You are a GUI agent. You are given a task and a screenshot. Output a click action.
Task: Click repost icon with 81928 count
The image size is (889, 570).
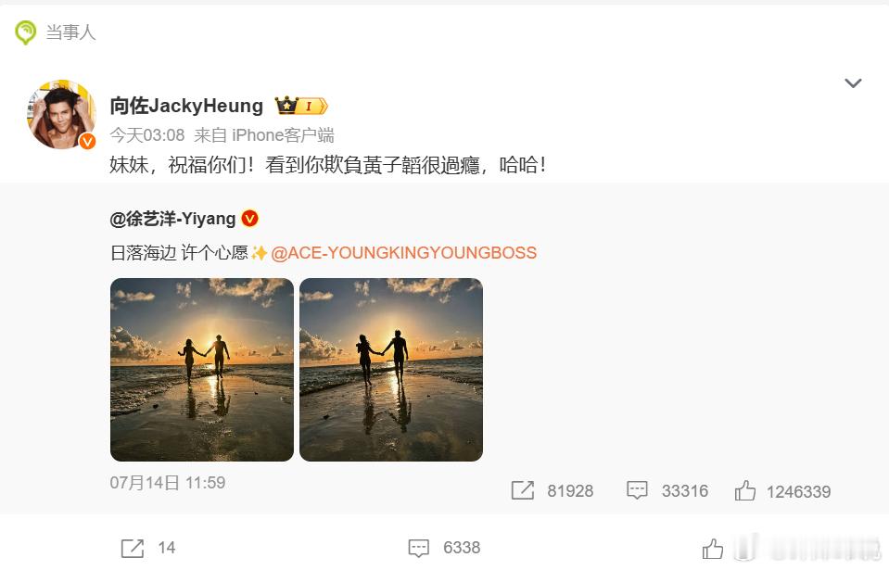click(522, 490)
